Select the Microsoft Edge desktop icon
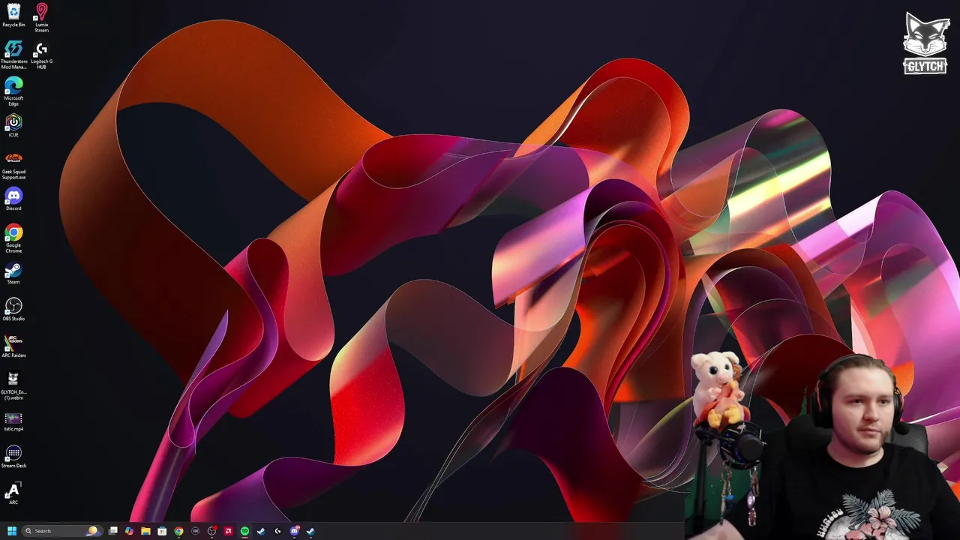 point(13,91)
